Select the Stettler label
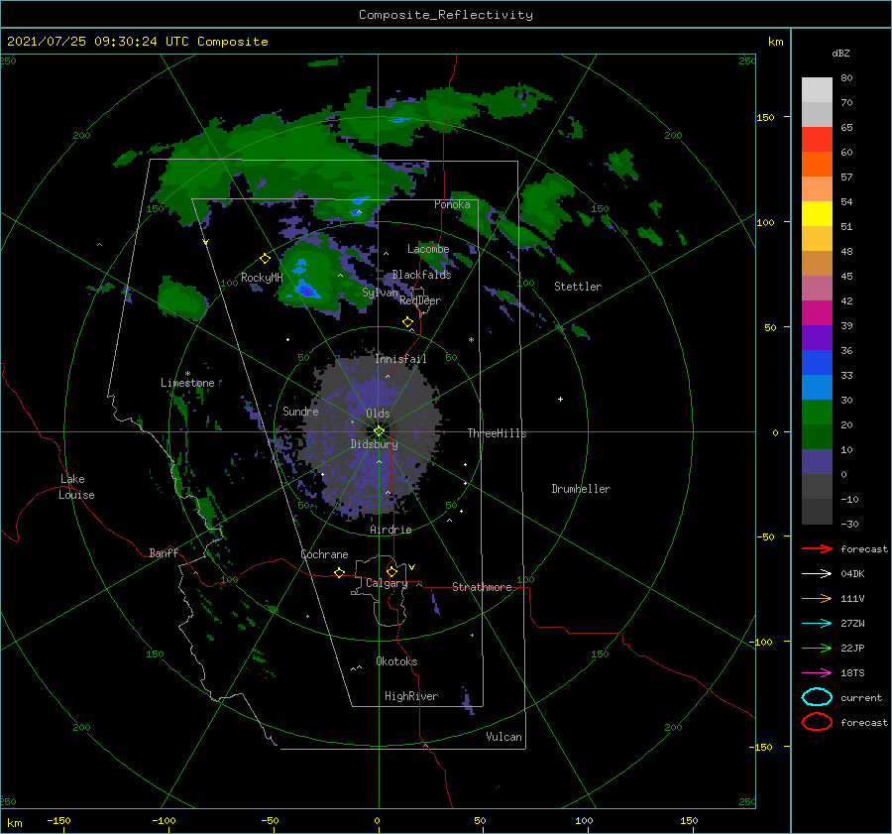Image resolution: width=892 pixels, height=834 pixels. coord(578,287)
